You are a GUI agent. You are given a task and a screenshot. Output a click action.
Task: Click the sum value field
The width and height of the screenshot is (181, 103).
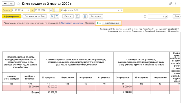point(158,17)
